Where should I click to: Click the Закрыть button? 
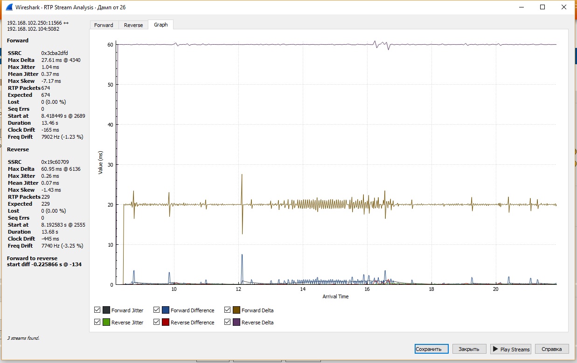(x=469, y=349)
